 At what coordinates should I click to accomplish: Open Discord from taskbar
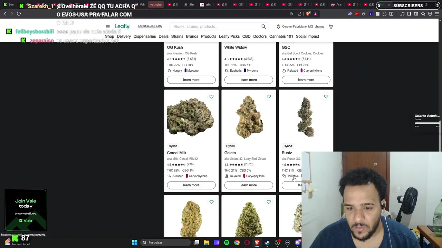pyautogui.click(x=298, y=242)
